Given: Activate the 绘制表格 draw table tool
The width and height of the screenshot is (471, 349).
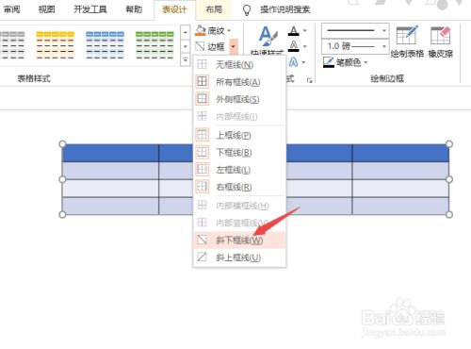Looking at the screenshot, I should [x=407, y=42].
